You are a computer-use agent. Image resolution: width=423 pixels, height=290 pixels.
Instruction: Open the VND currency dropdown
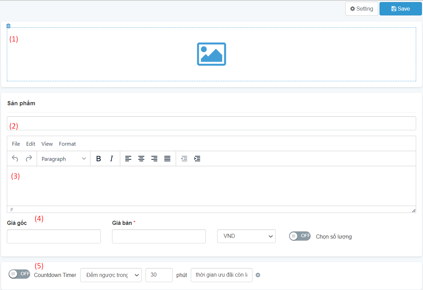[x=246, y=236]
